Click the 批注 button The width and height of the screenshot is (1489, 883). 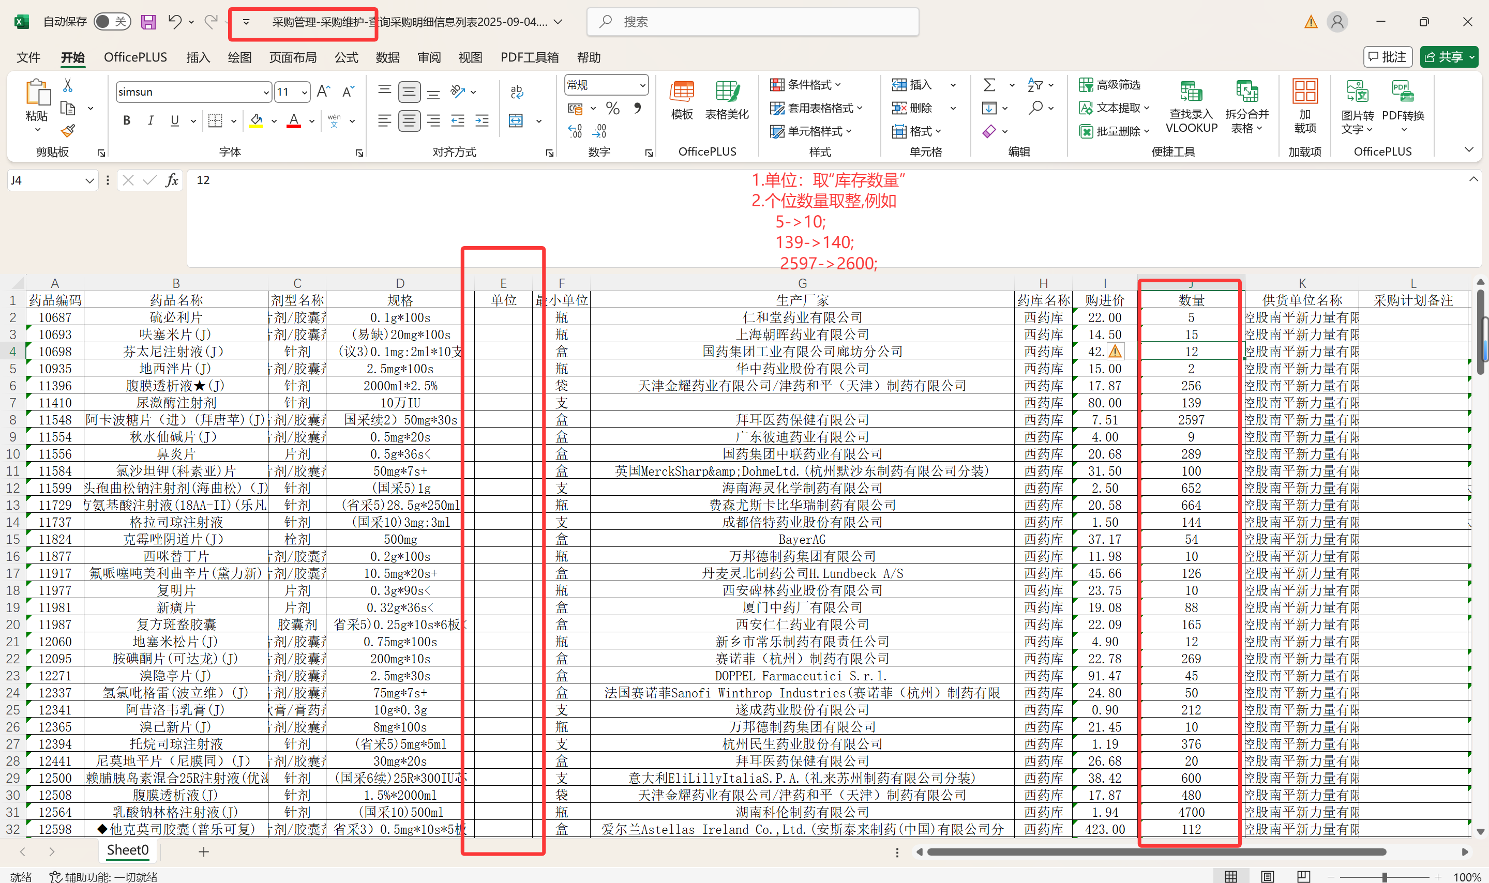tap(1387, 57)
